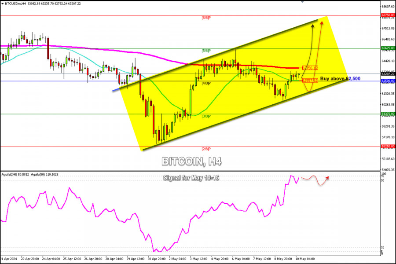Click the 55107.60 price scale value
Screen dimensions: 396x264
click(388, 159)
